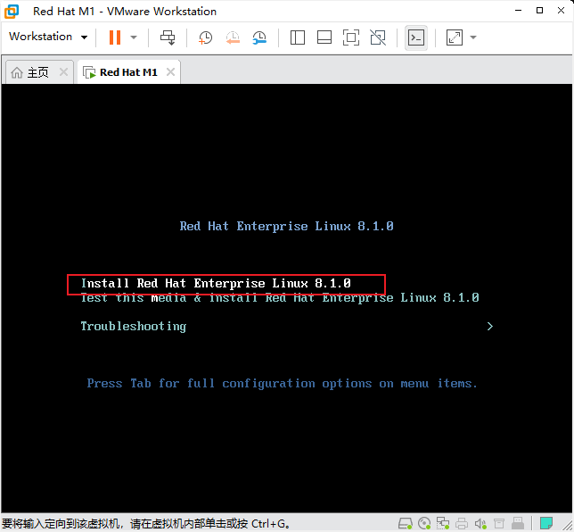Click the resize grip in the window's bottom corner
574x532 pixels.
coord(569,527)
